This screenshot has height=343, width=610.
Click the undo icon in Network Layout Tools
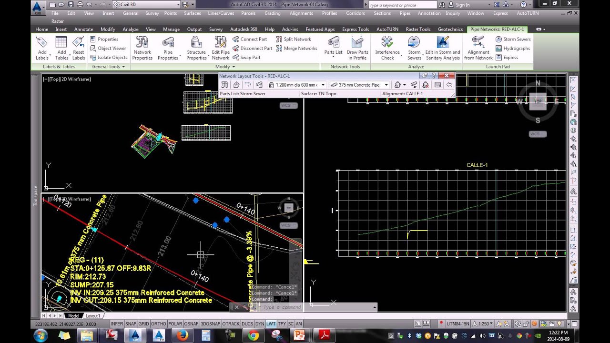coord(449,85)
